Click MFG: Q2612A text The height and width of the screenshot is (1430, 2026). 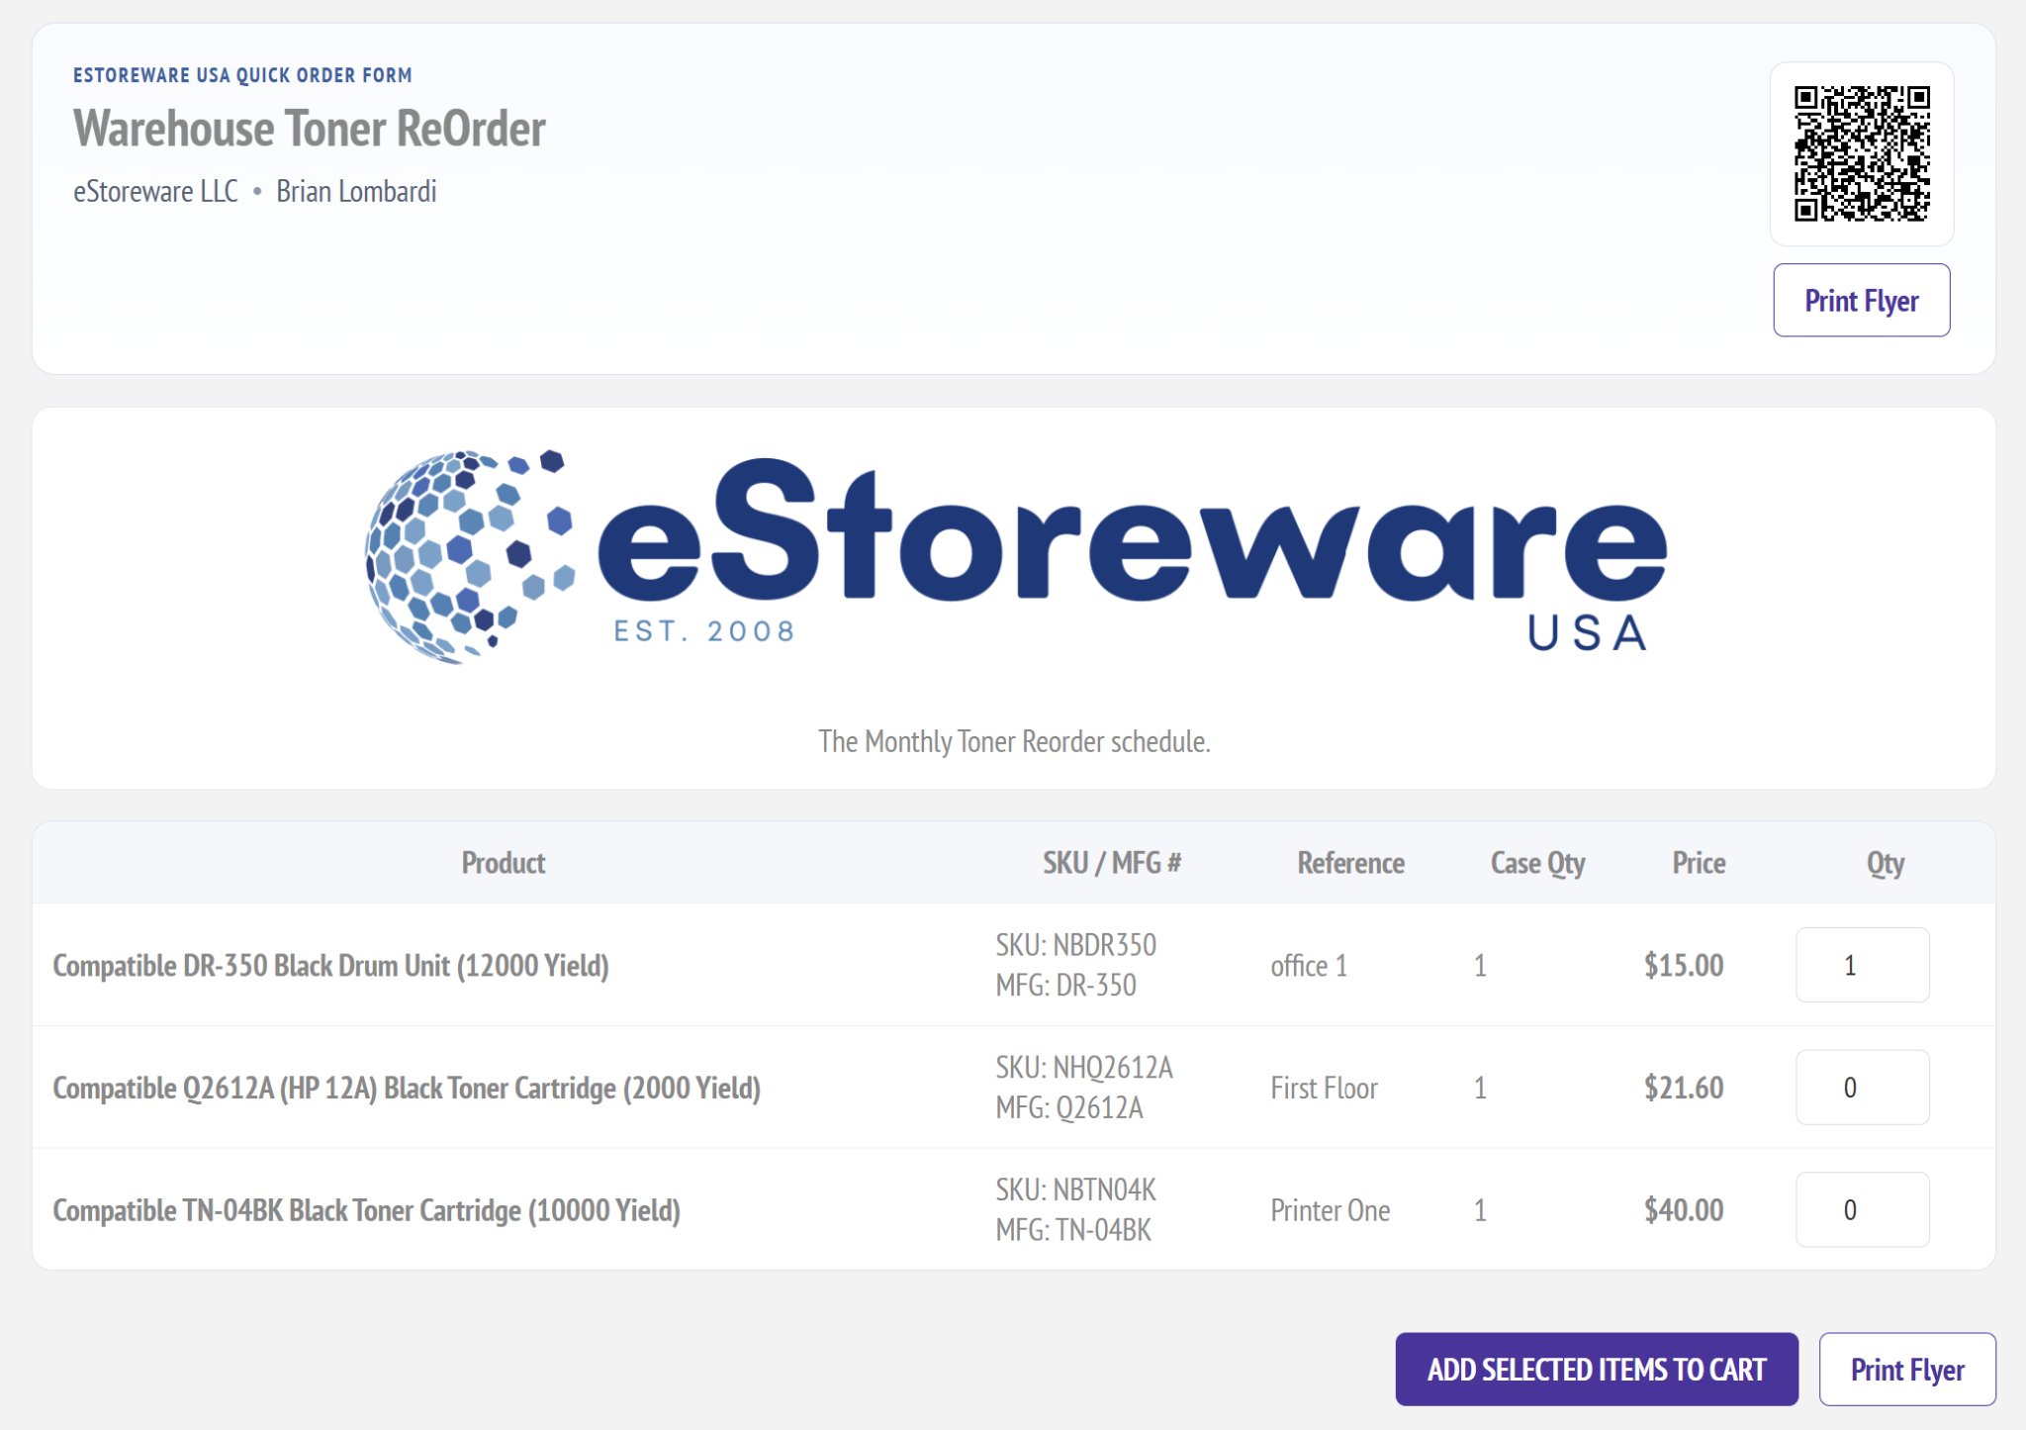pos(1069,1107)
